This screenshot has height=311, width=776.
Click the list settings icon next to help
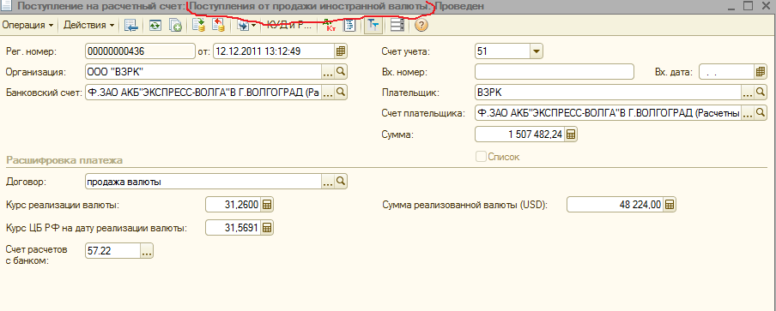point(397,26)
